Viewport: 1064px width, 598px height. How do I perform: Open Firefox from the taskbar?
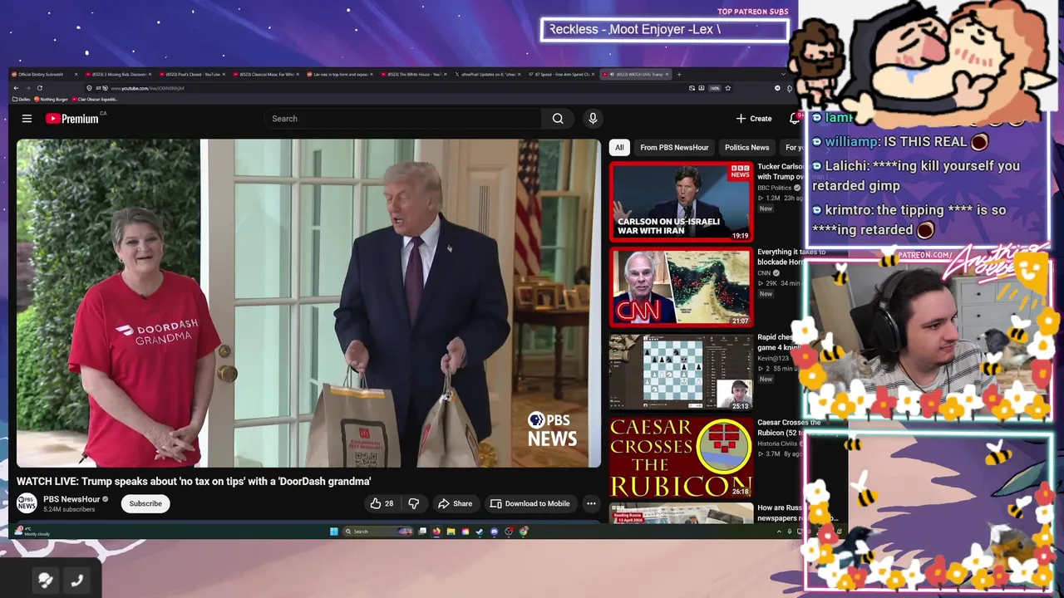436,532
